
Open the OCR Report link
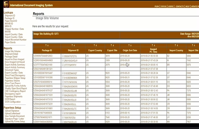10,99
